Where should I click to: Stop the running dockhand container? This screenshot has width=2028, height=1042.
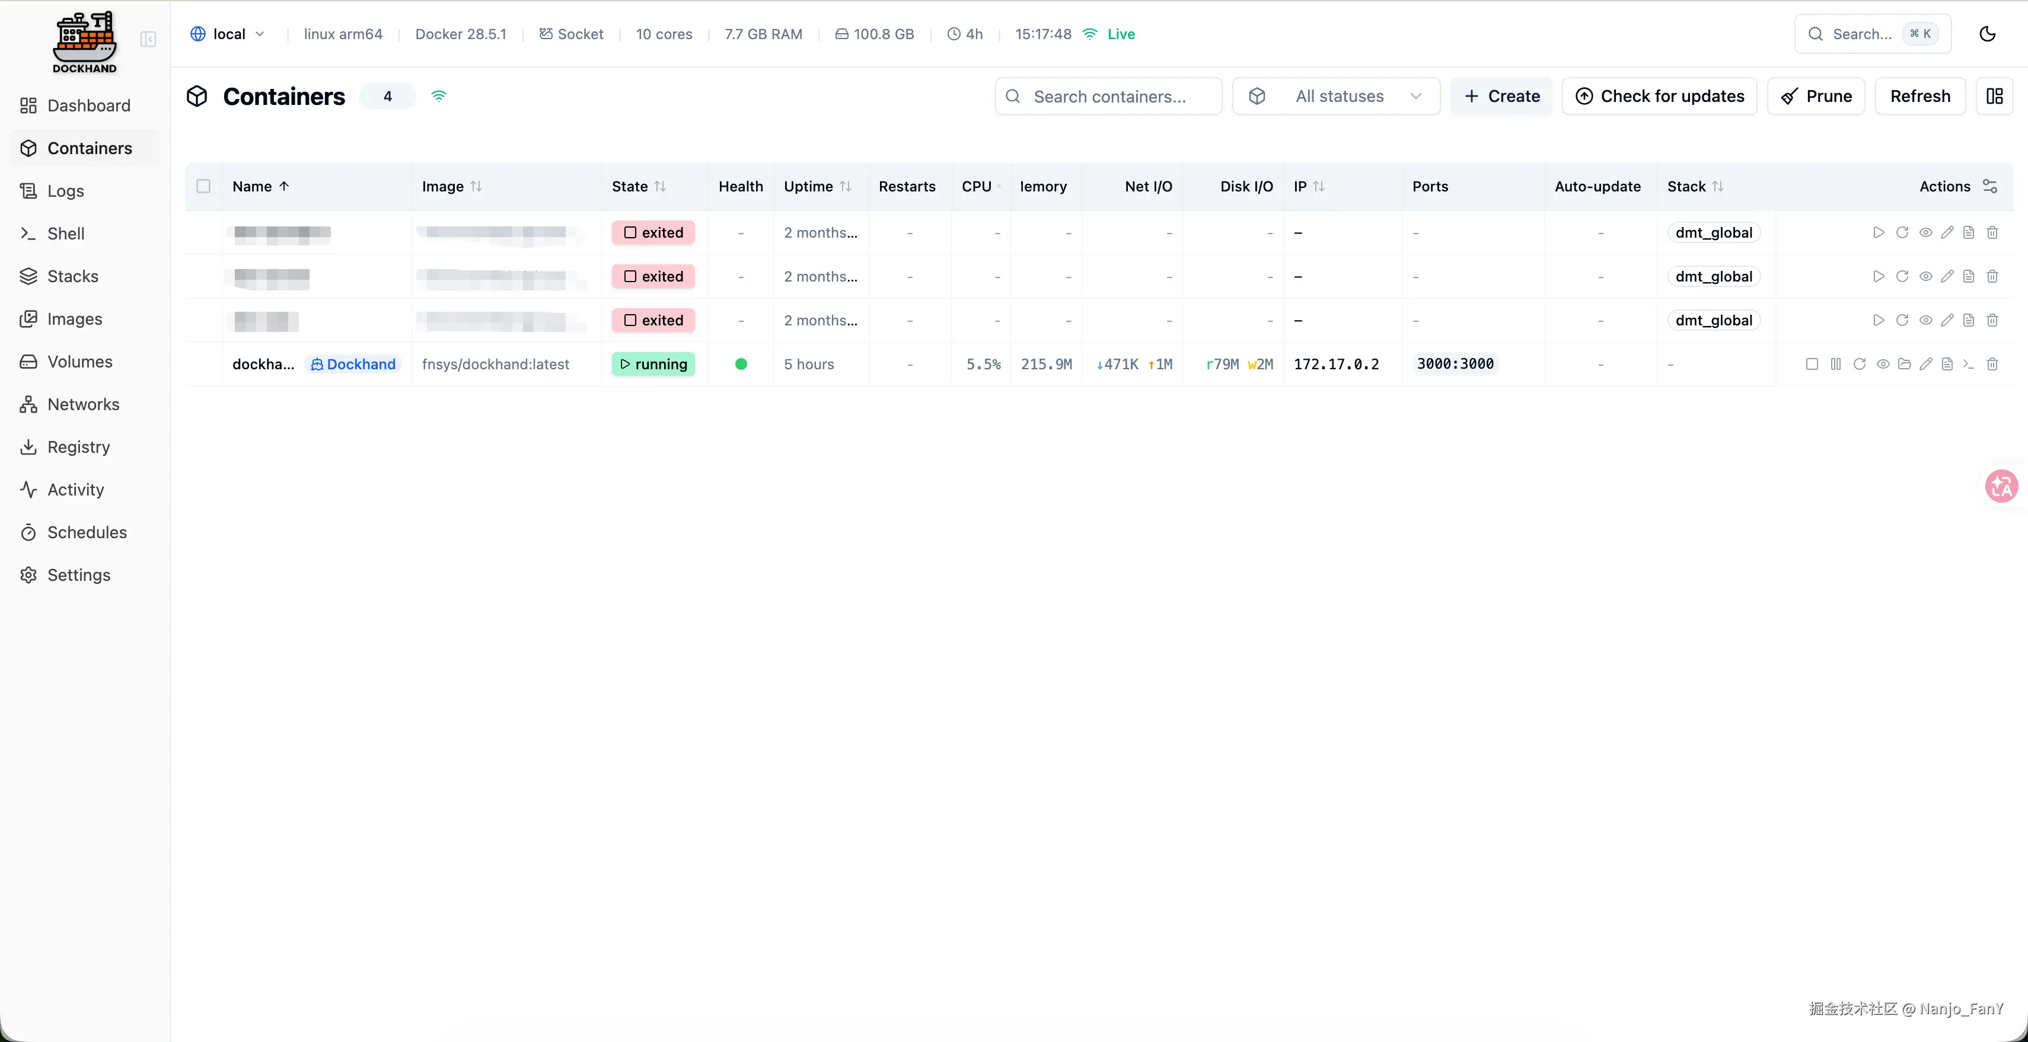point(1812,365)
